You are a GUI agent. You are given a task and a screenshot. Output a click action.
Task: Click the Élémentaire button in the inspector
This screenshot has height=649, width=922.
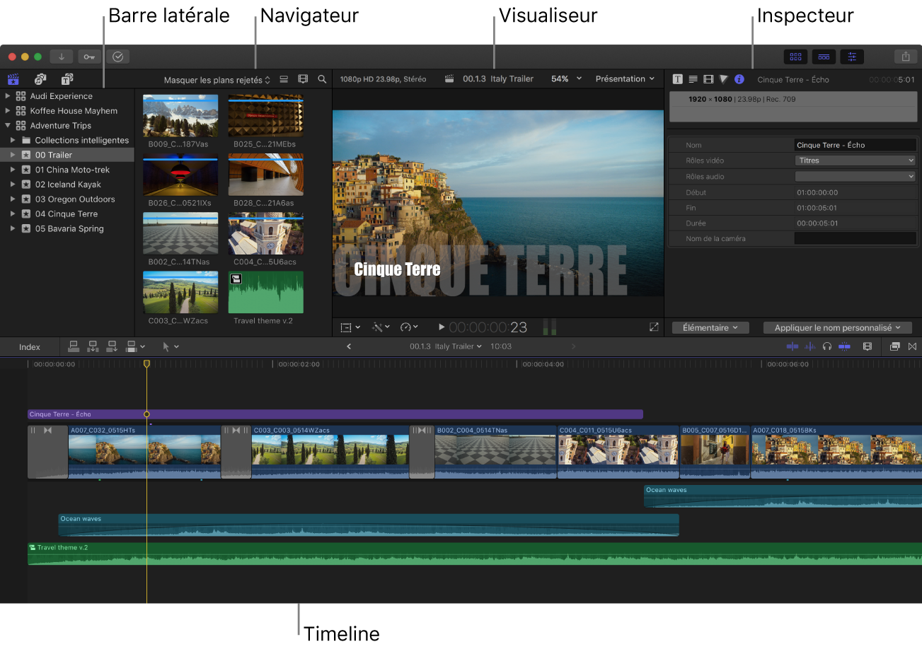[710, 327]
